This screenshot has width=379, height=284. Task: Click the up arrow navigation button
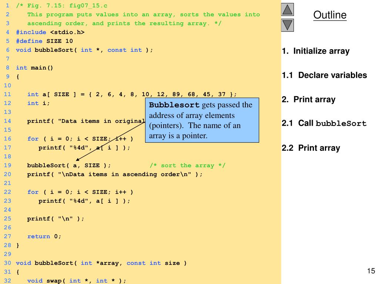click(x=287, y=9)
